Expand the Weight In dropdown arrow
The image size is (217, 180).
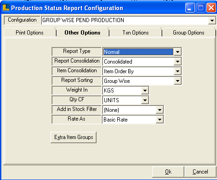click(145, 91)
